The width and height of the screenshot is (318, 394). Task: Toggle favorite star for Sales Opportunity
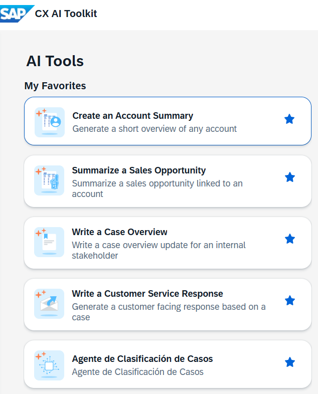pyautogui.click(x=289, y=177)
